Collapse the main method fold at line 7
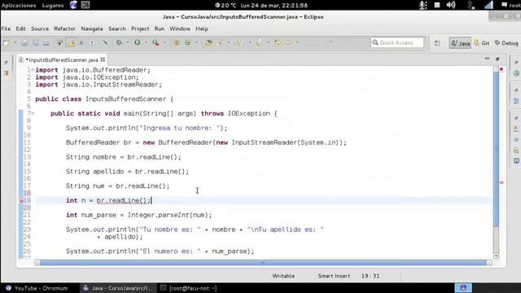The image size is (521, 293). 33,113
